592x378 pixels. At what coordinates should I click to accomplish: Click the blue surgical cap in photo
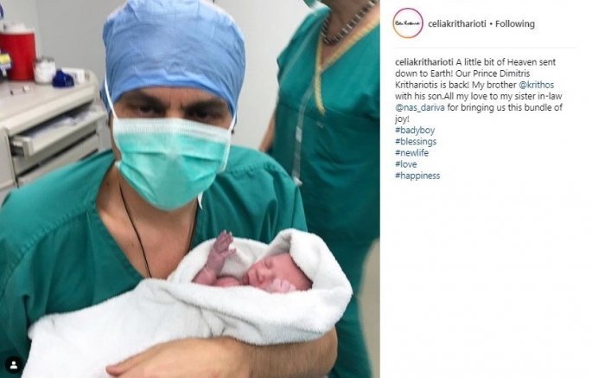coord(174,53)
